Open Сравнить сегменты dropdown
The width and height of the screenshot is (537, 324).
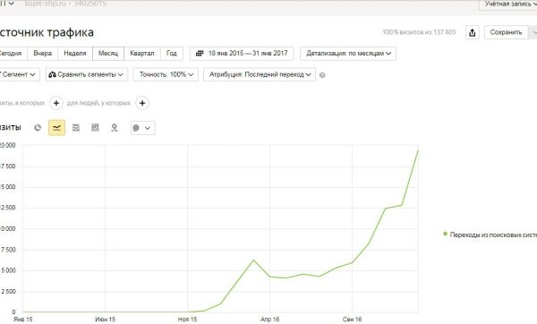(x=87, y=74)
